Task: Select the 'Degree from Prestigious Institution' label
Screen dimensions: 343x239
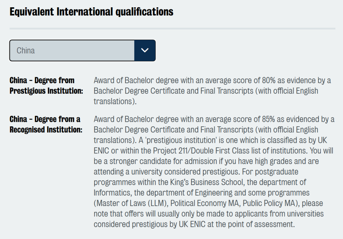Action: pyautogui.click(x=46, y=85)
